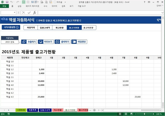The height and width of the screenshot is (116, 165).
Task: Open customize quick access toolbar dropdown
Action: 65,2
